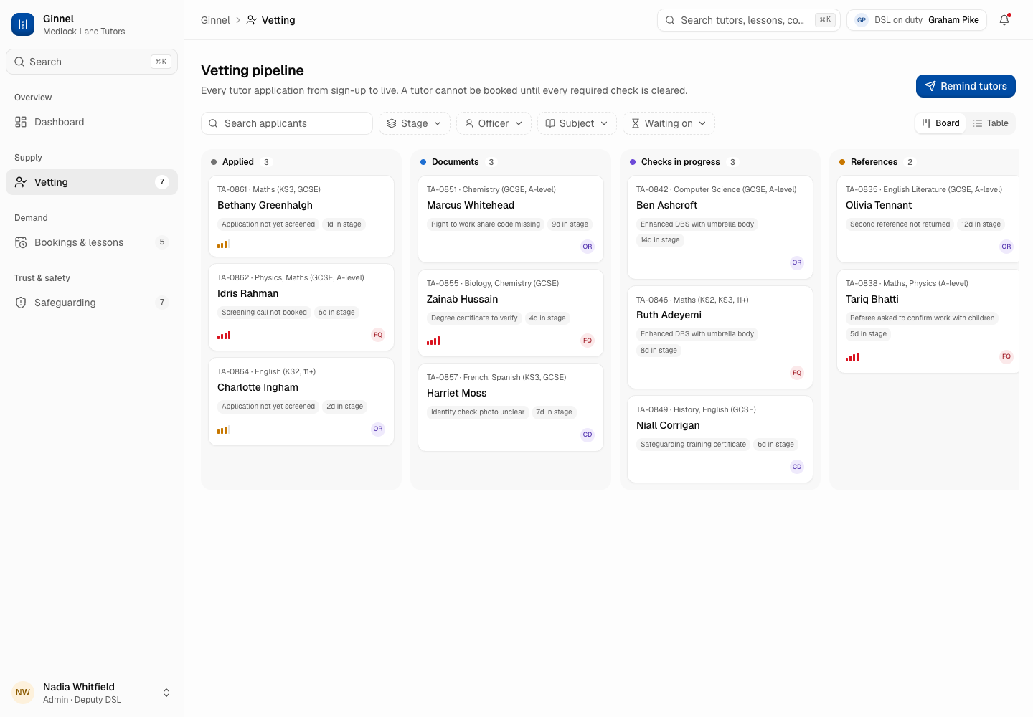Click the top Search tutors, lessons field
The width and height of the screenshot is (1033, 717).
749,20
